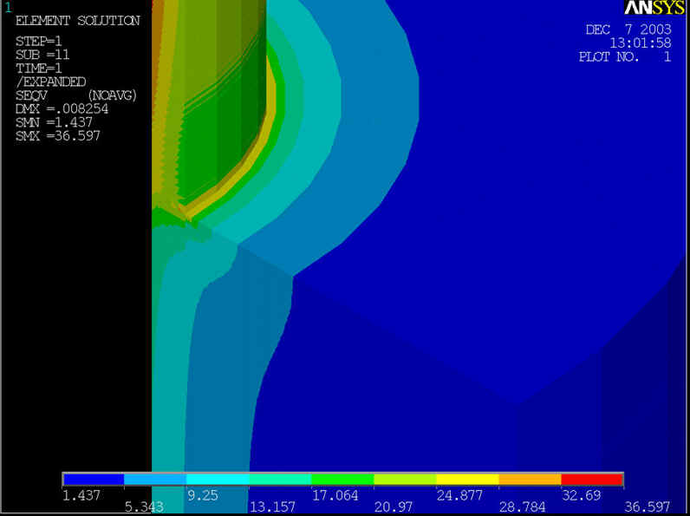Image resolution: width=690 pixels, height=516 pixels.
Task: Select the SMN =1.437 value
Action: tap(54, 122)
